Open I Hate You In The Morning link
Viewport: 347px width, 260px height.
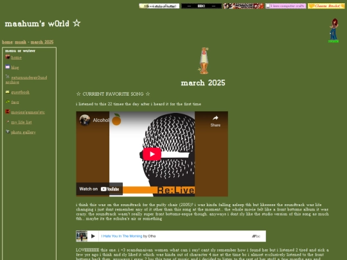[121, 236]
